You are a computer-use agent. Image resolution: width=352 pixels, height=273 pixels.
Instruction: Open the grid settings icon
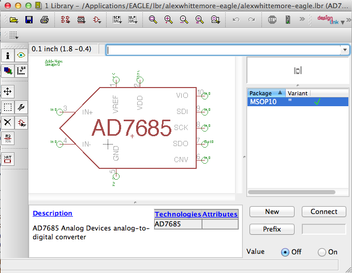coord(13,35)
